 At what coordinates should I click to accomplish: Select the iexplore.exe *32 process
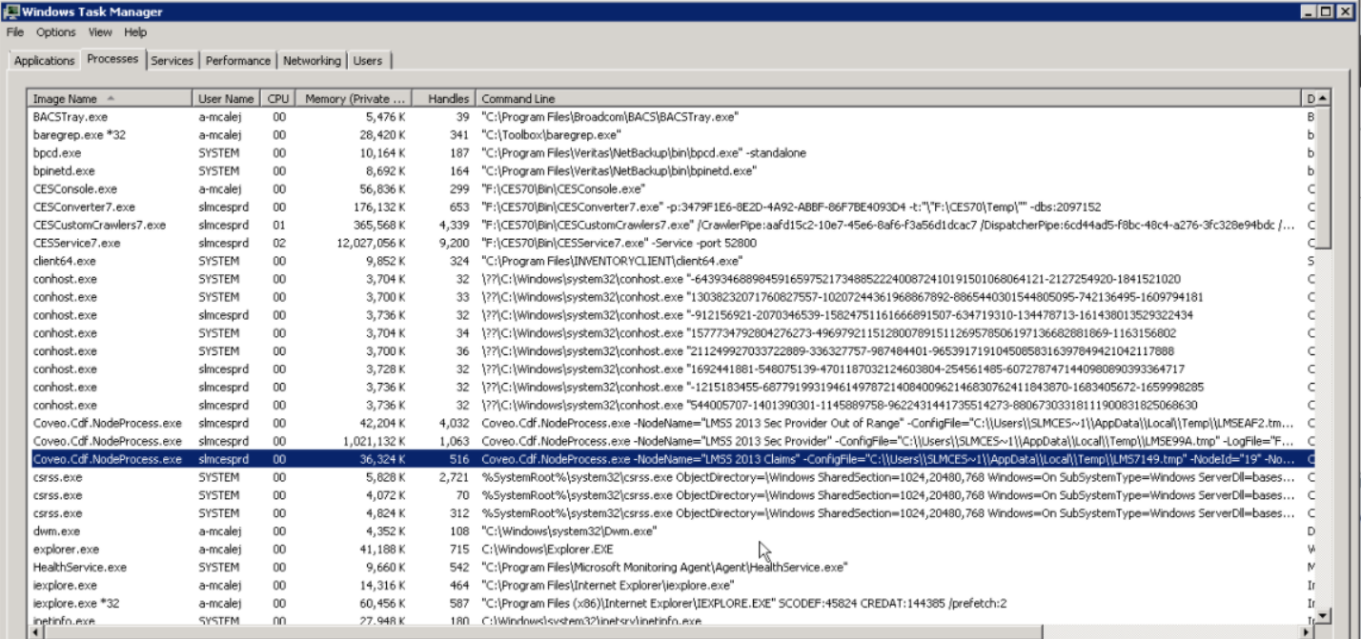pyautogui.click(x=672, y=604)
